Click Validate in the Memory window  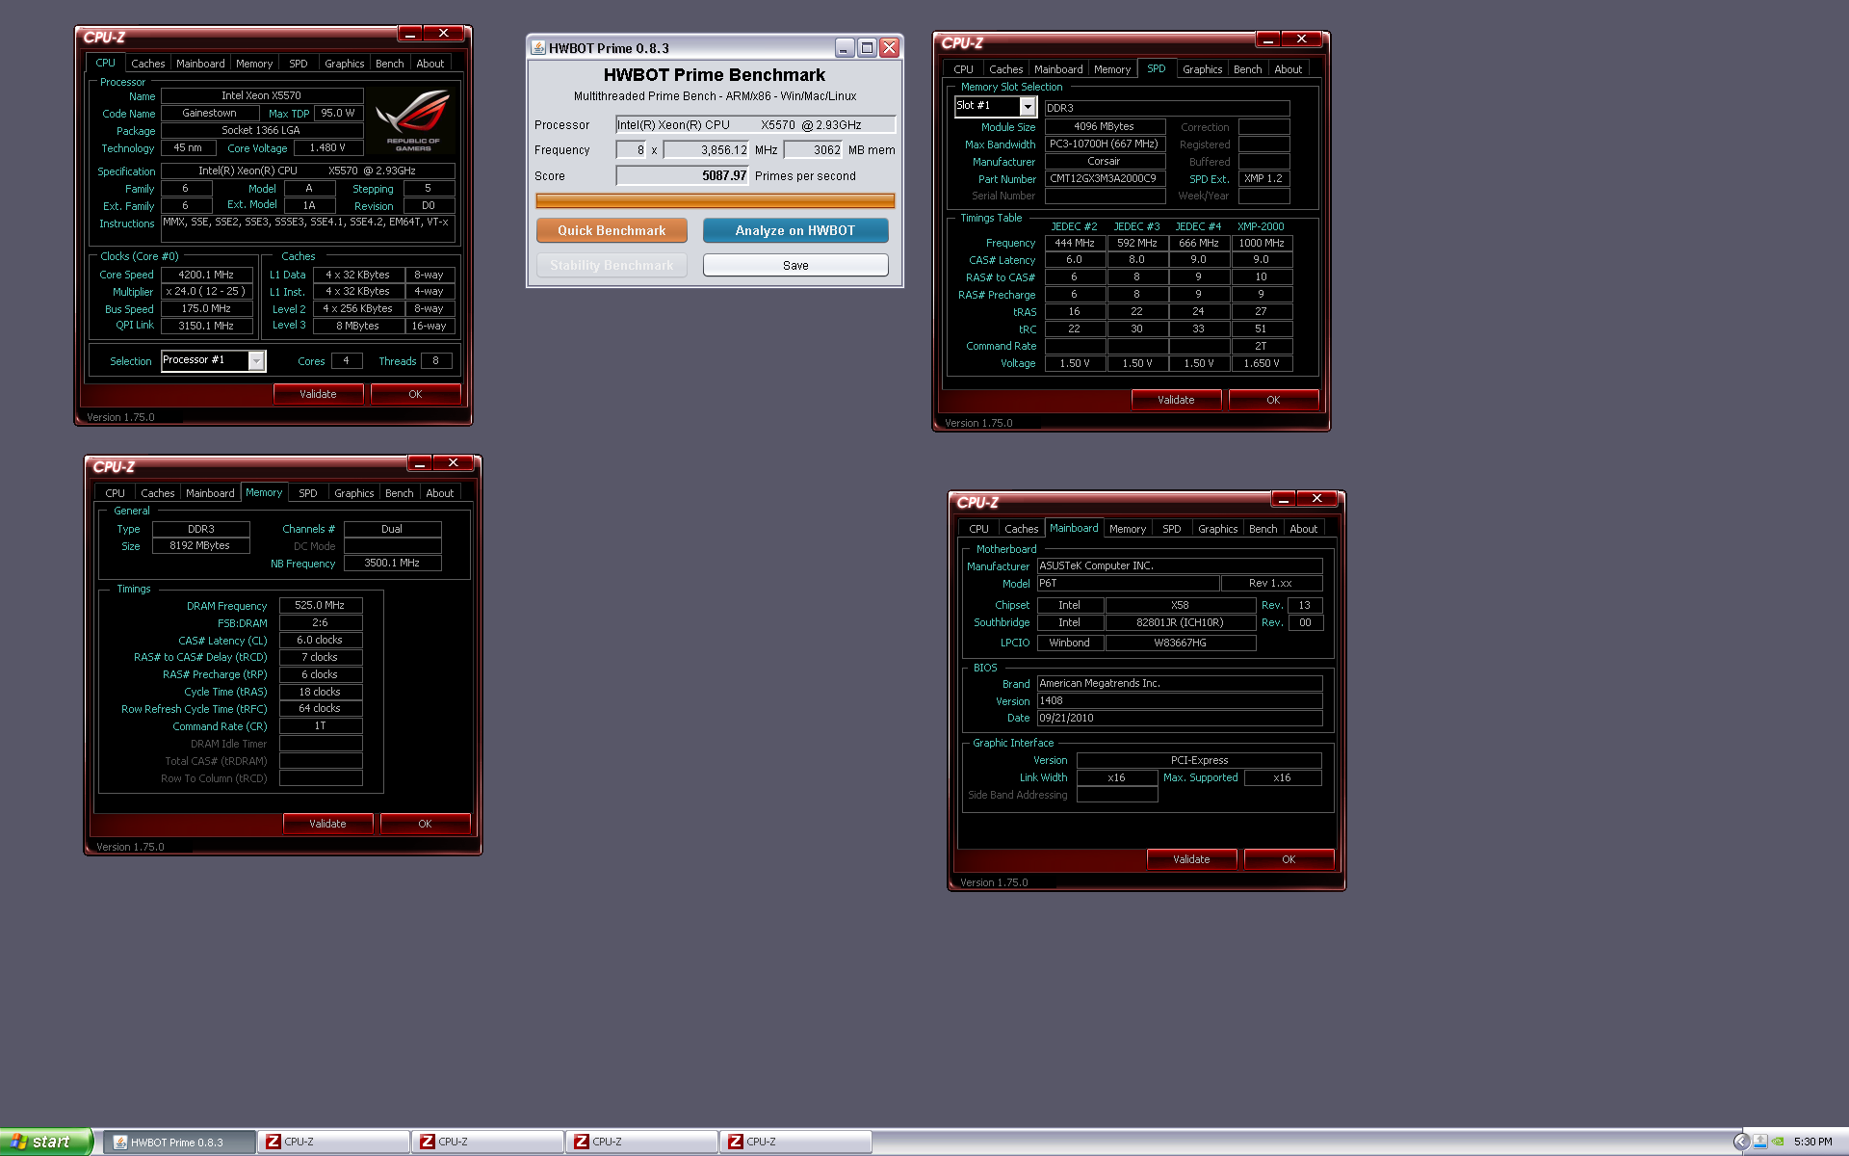click(327, 824)
